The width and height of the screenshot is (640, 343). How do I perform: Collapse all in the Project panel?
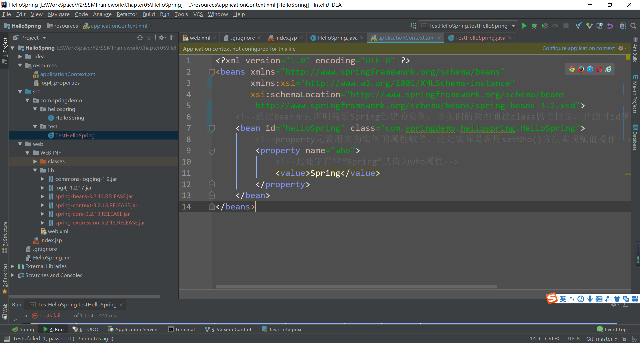tap(149, 38)
